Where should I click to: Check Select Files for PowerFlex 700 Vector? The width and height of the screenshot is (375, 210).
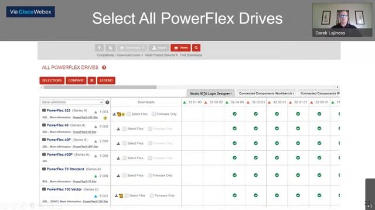click(127, 195)
